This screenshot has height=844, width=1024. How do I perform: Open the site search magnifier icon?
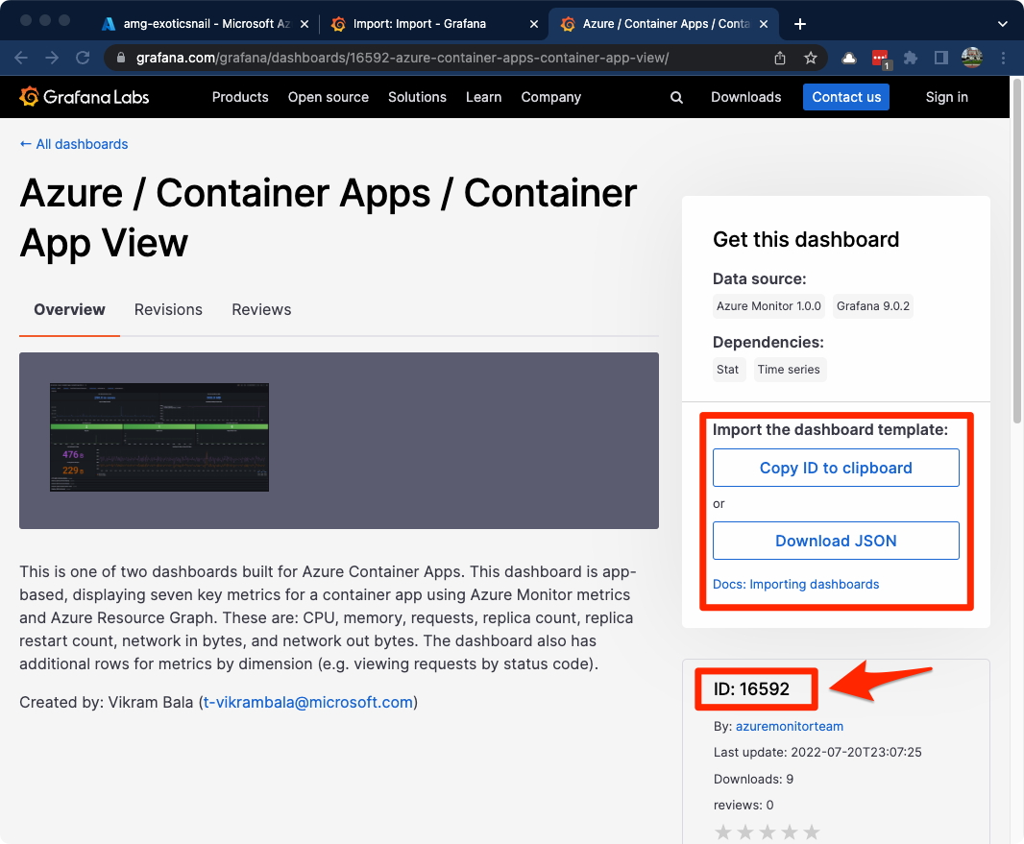tap(676, 97)
